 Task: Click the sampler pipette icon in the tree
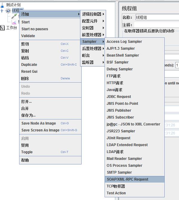click(14, 16)
